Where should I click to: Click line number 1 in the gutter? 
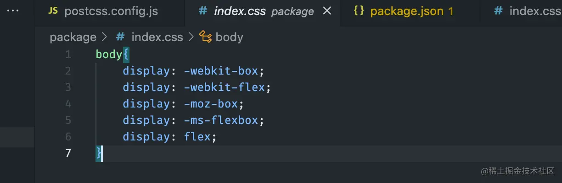point(68,54)
